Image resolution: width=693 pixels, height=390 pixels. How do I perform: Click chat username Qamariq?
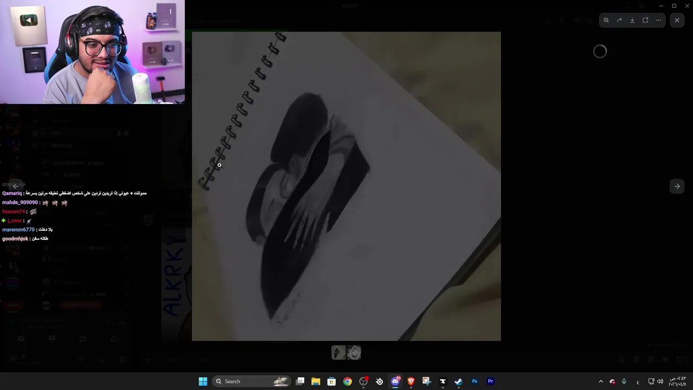click(12, 193)
